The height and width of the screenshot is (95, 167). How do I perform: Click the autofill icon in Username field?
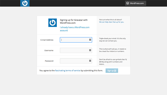point(90,50)
